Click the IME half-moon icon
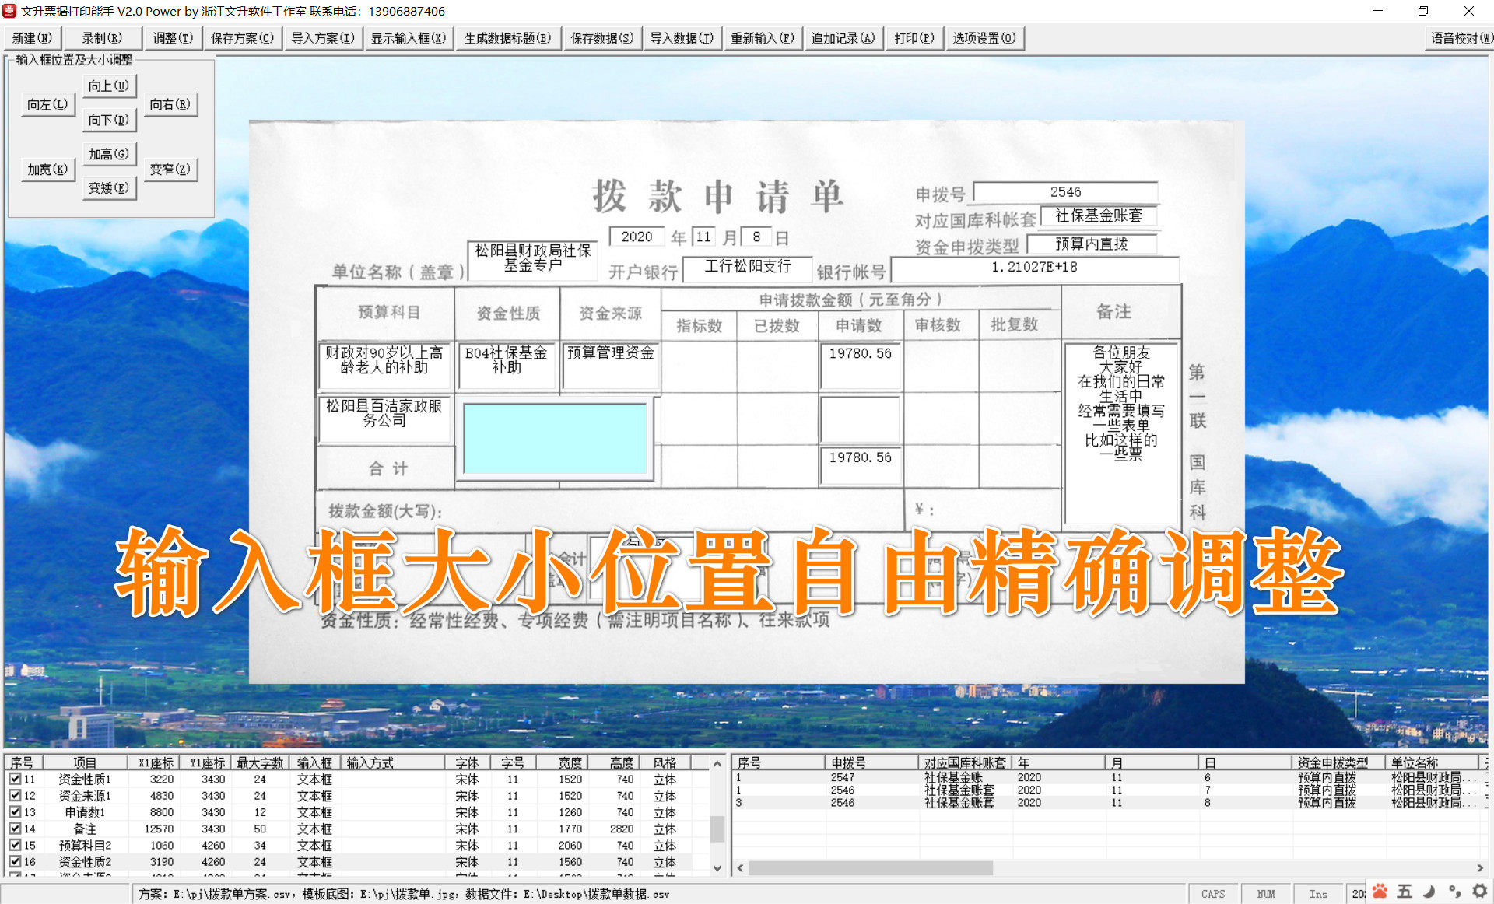The image size is (1494, 904). [x=1429, y=892]
